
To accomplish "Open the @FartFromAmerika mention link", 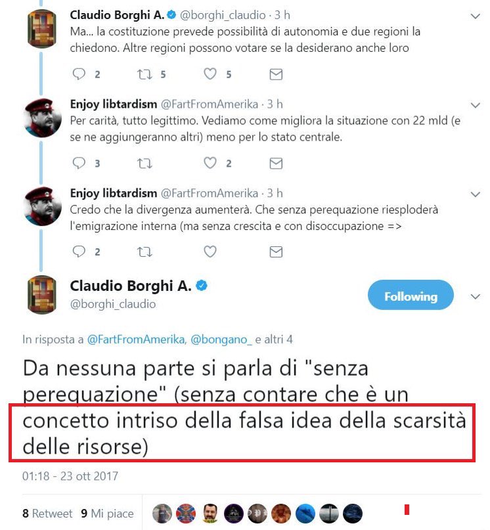I will click(x=136, y=340).
